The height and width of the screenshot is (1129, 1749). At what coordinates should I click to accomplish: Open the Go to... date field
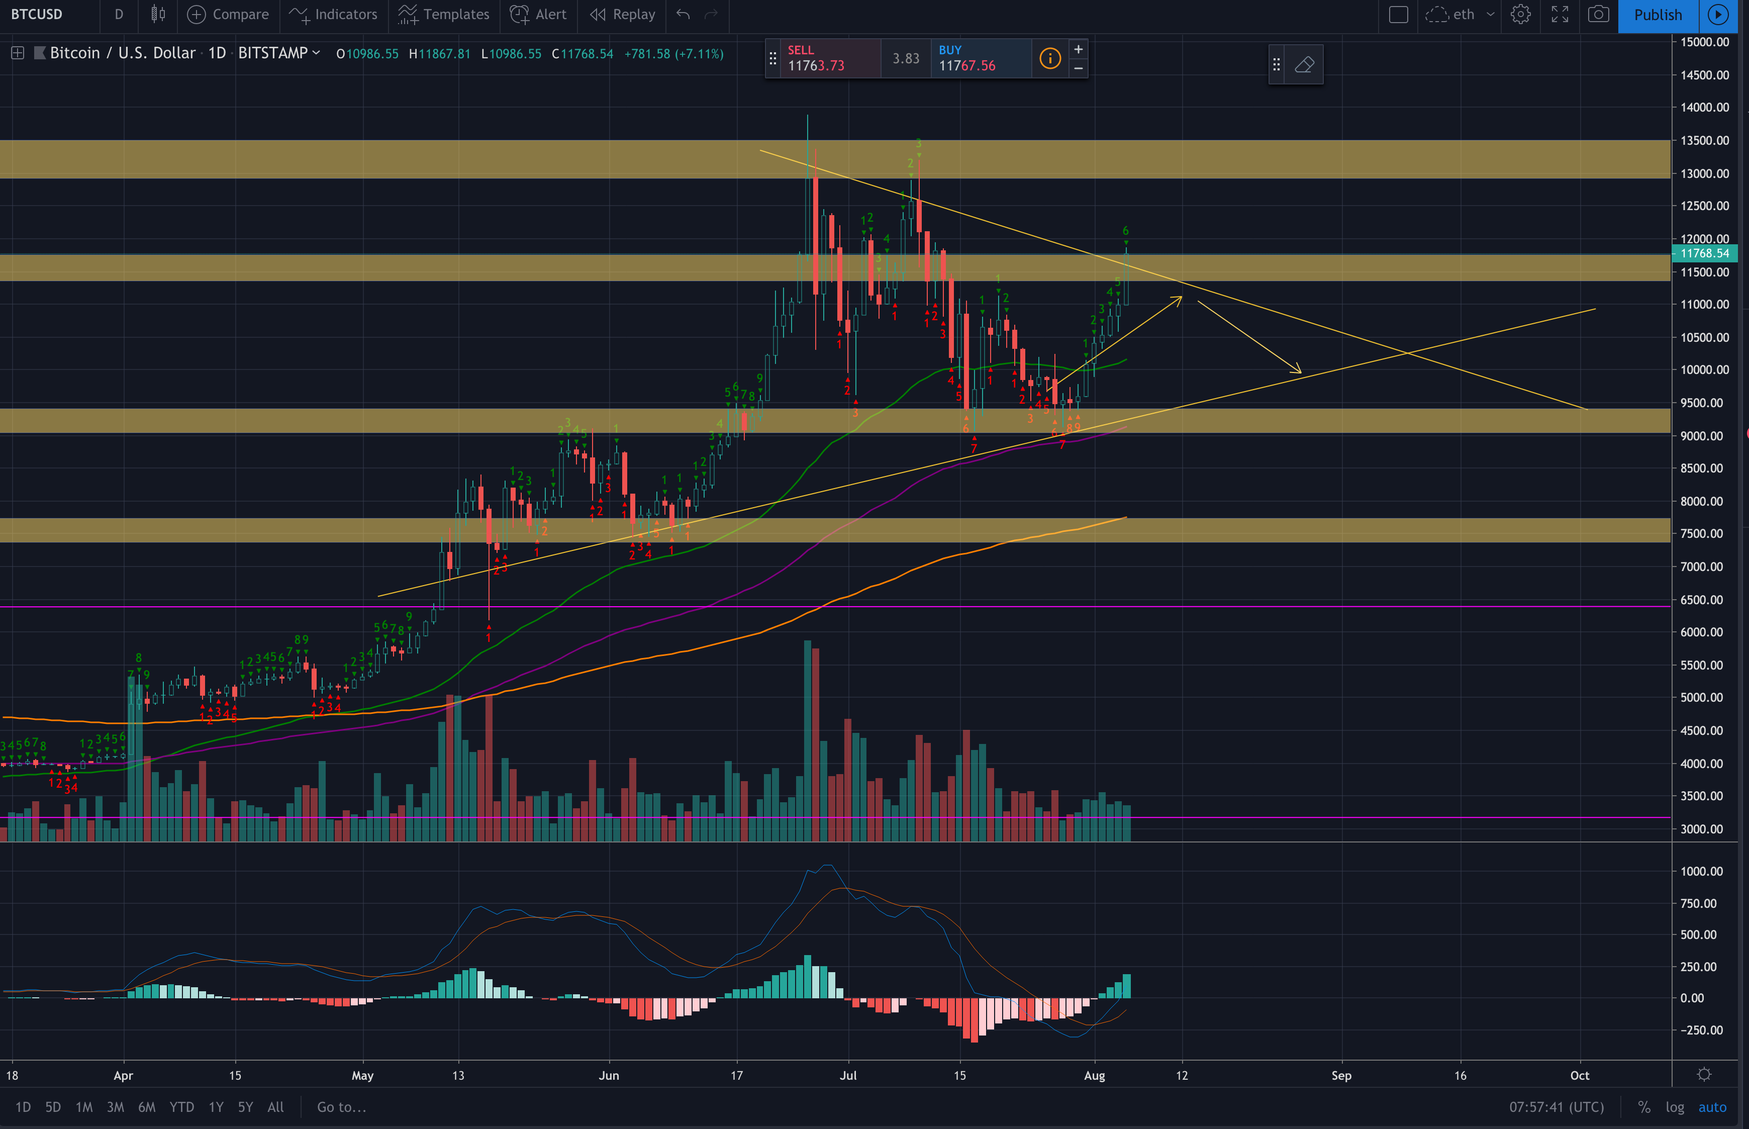342,1107
